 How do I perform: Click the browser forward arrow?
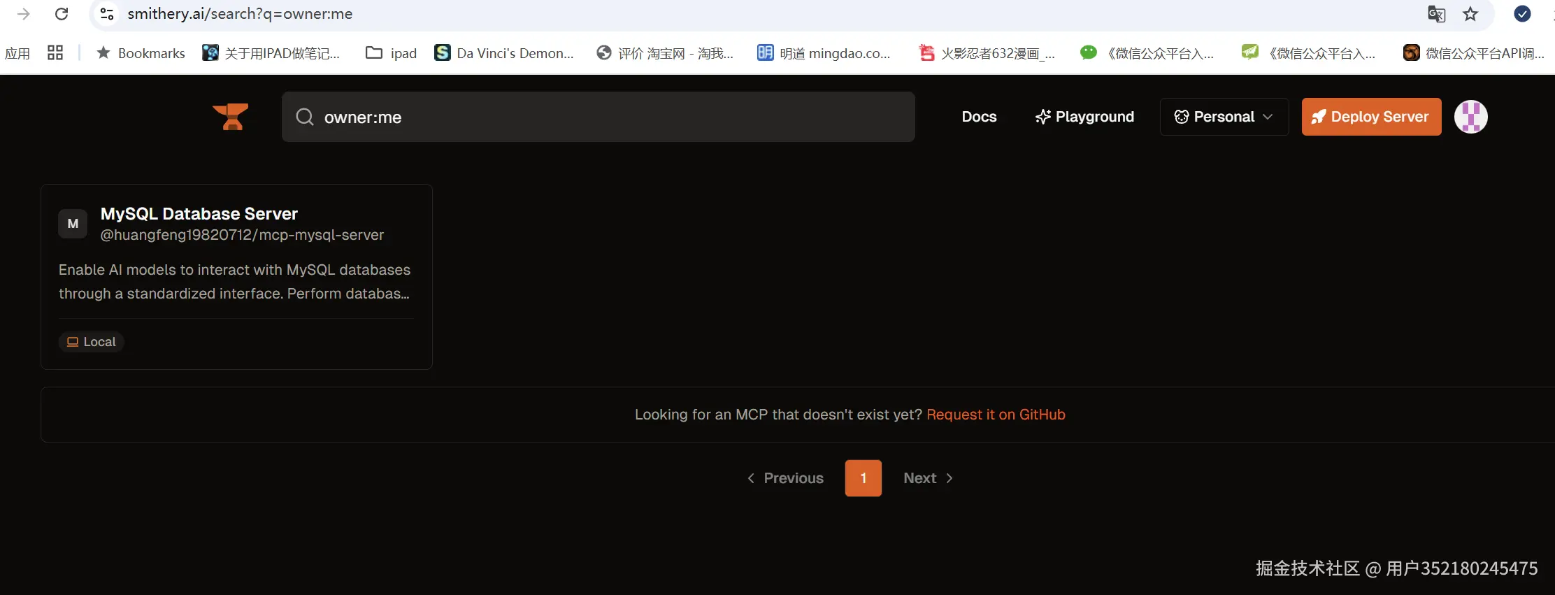tap(23, 14)
